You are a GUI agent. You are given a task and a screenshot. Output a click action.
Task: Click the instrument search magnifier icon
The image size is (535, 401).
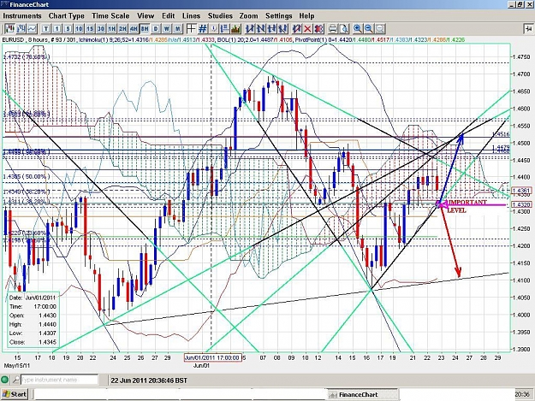point(16,380)
